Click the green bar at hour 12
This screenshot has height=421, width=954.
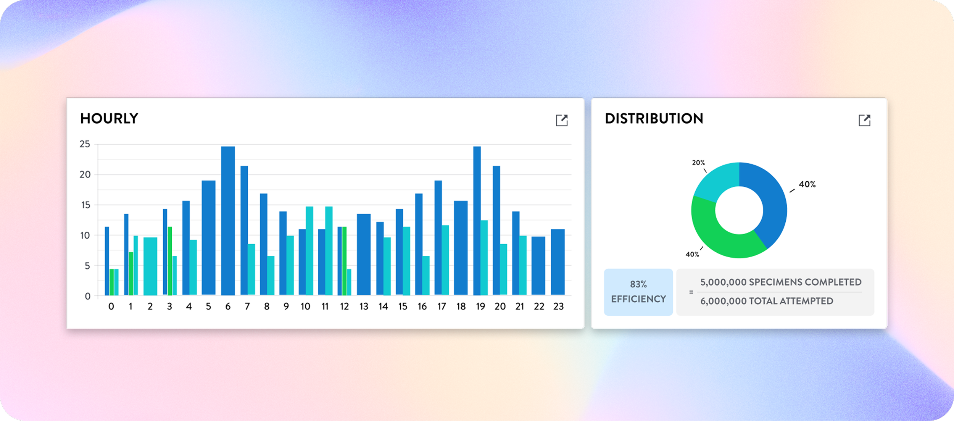point(344,261)
